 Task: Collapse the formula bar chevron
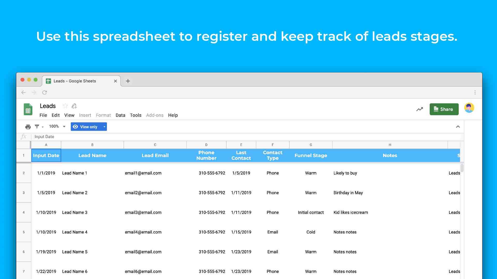[x=457, y=126]
